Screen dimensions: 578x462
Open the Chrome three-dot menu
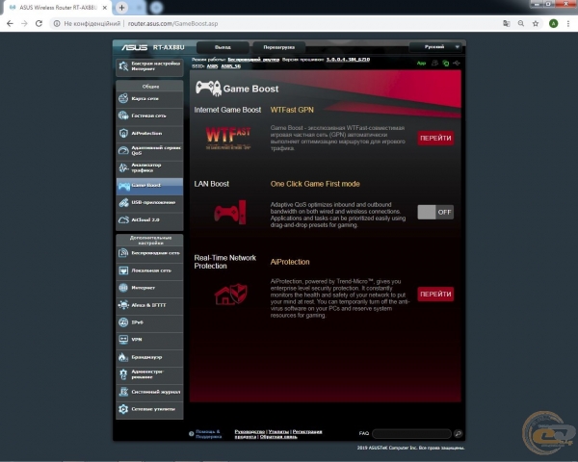tap(568, 23)
